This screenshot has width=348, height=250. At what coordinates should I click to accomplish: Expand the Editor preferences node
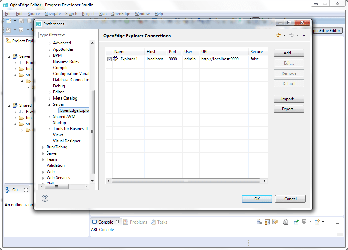click(49, 92)
